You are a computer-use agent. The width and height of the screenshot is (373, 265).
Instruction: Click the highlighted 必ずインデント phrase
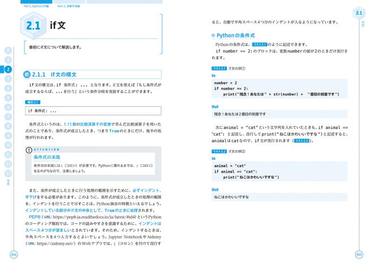[146, 191]
